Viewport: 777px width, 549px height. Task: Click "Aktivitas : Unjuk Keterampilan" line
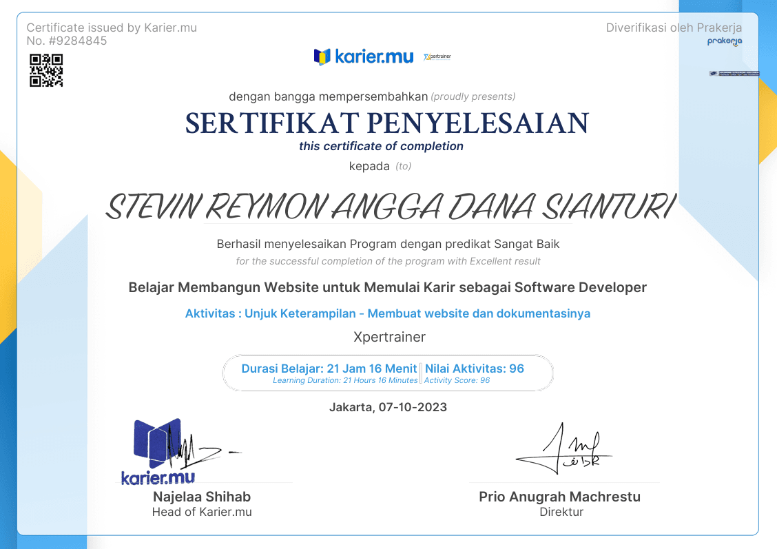click(388, 313)
